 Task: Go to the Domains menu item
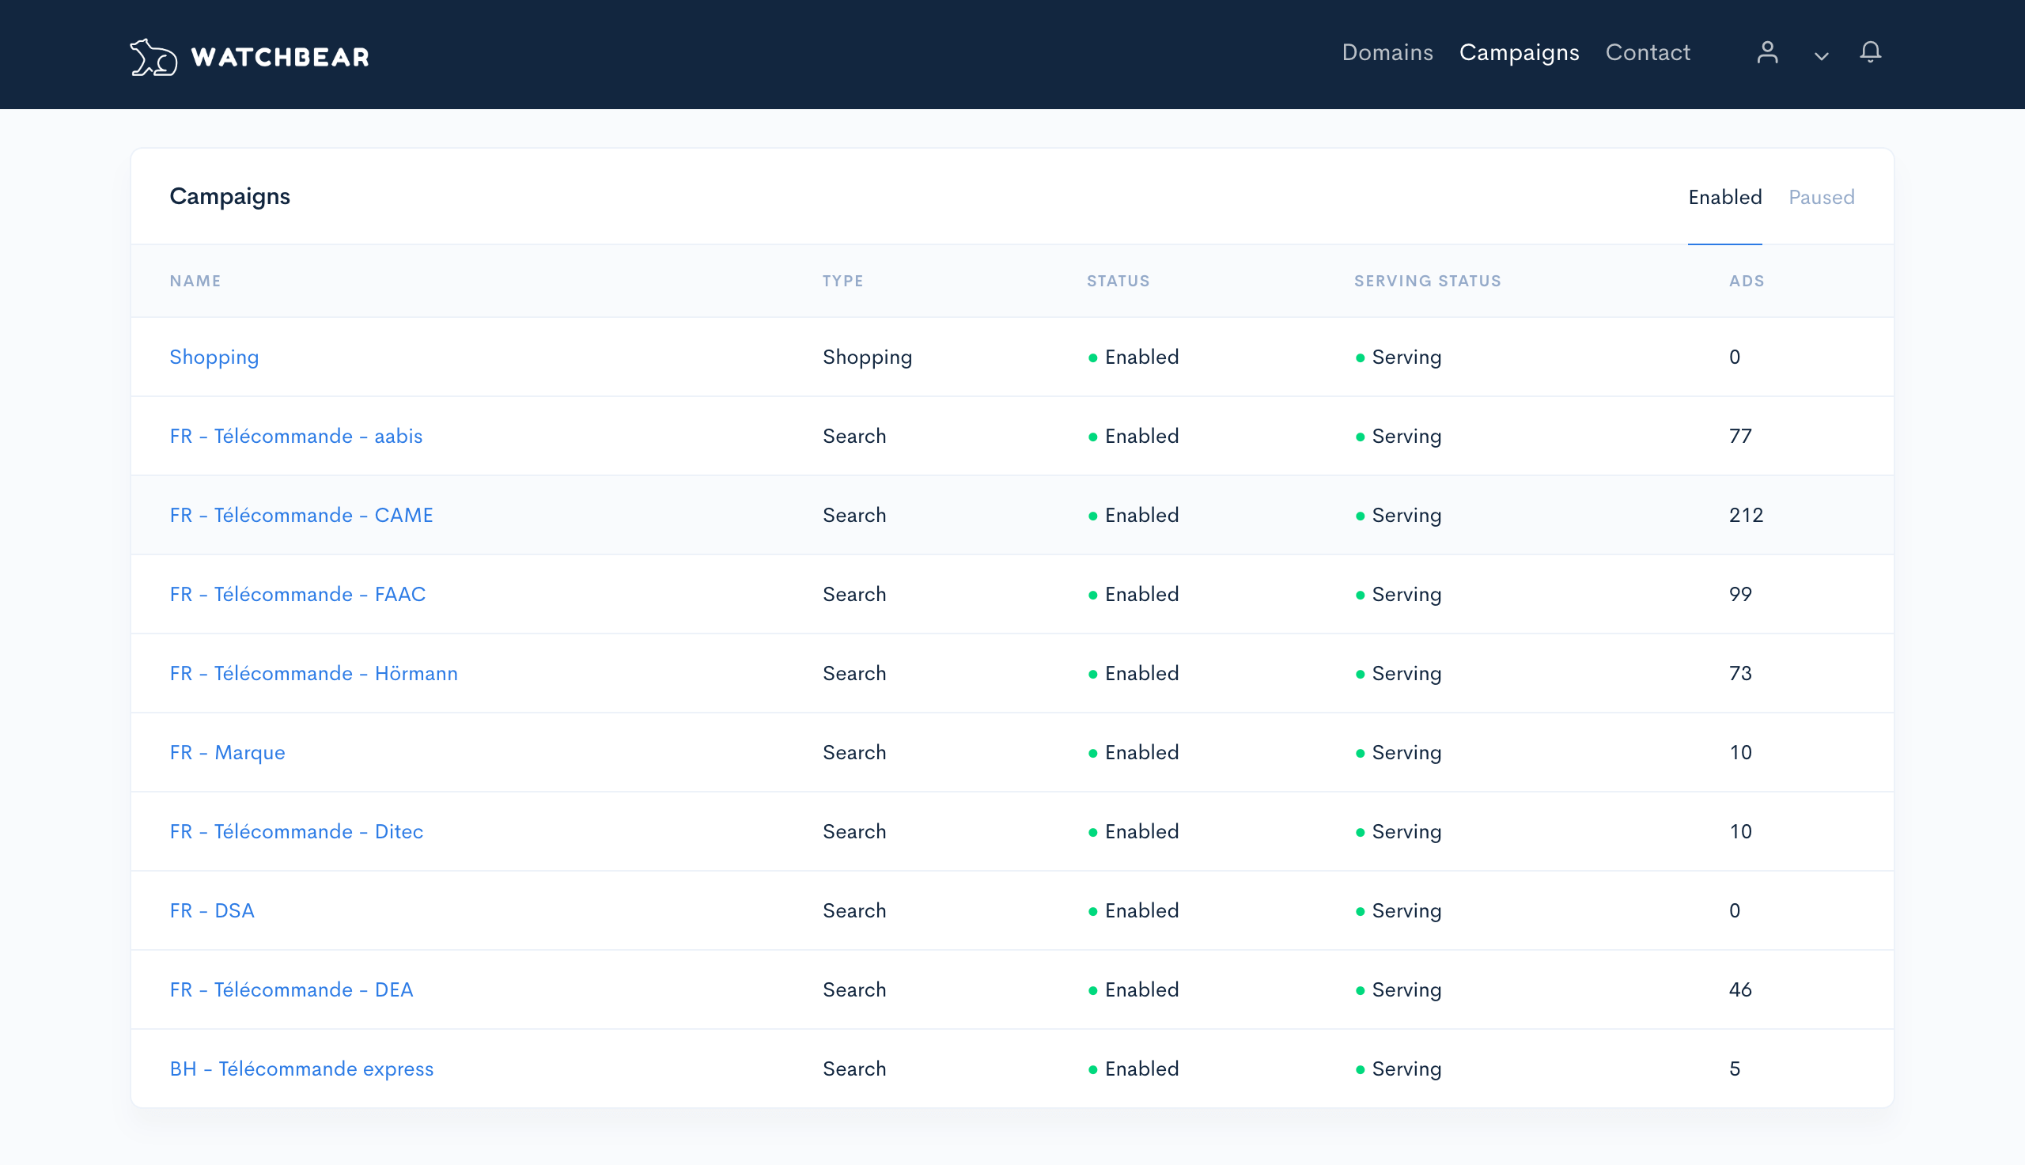coord(1387,53)
